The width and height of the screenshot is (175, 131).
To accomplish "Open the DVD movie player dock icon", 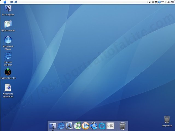I will click(x=94, y=126).
